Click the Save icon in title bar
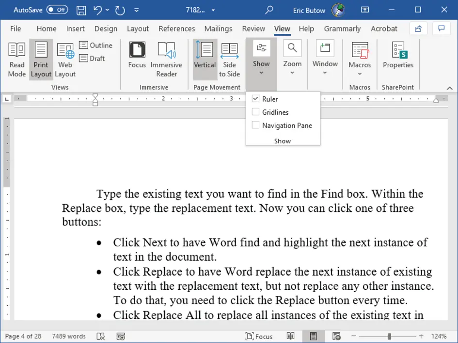458x343 pixels. [x=81, y=10]
